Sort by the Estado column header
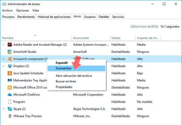 coord(123,38)
